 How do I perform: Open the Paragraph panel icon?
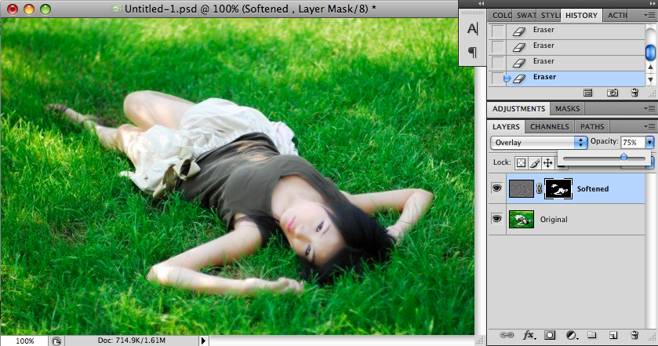pyautogui.click(x=472, y=53)
